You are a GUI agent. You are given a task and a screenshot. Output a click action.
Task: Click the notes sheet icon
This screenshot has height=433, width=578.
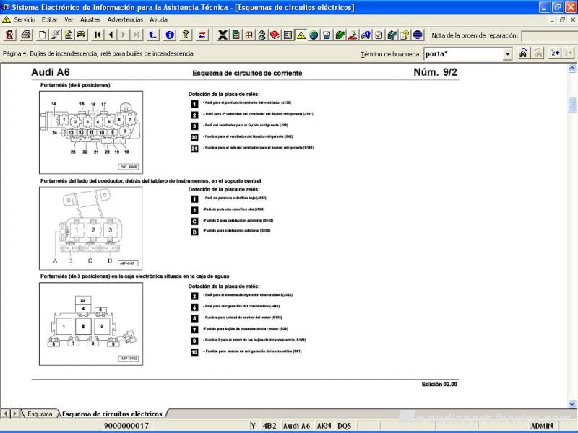[x=68, y=35]
